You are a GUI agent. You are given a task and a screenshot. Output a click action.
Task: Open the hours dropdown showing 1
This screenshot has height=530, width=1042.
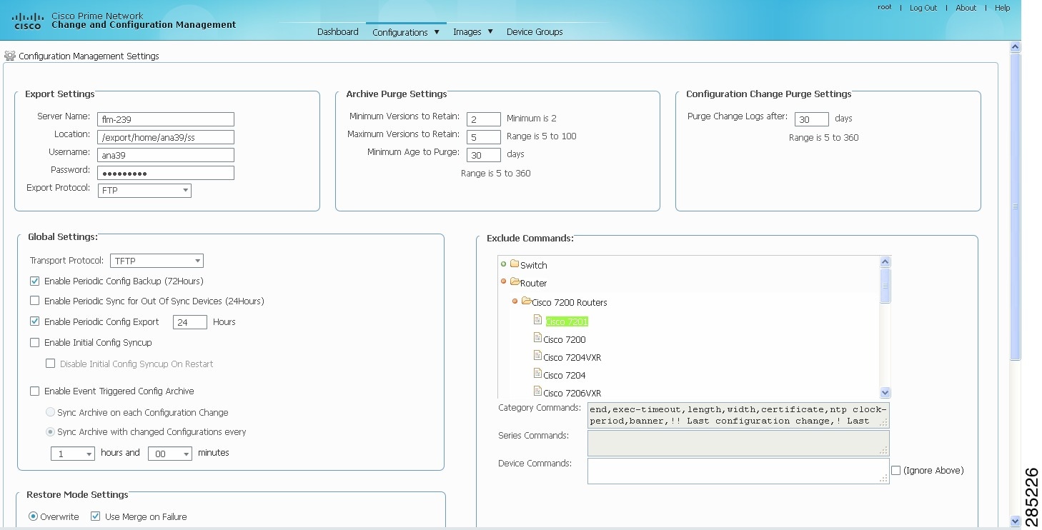tap(72, 454)
